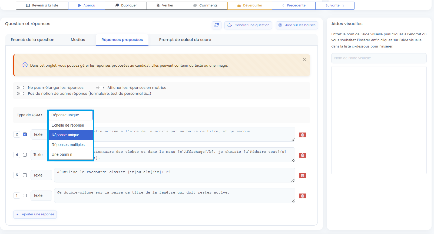Check the correct answer checkbox for answer 4
Screen dimensions: 434x234
(x=25, y=155)
